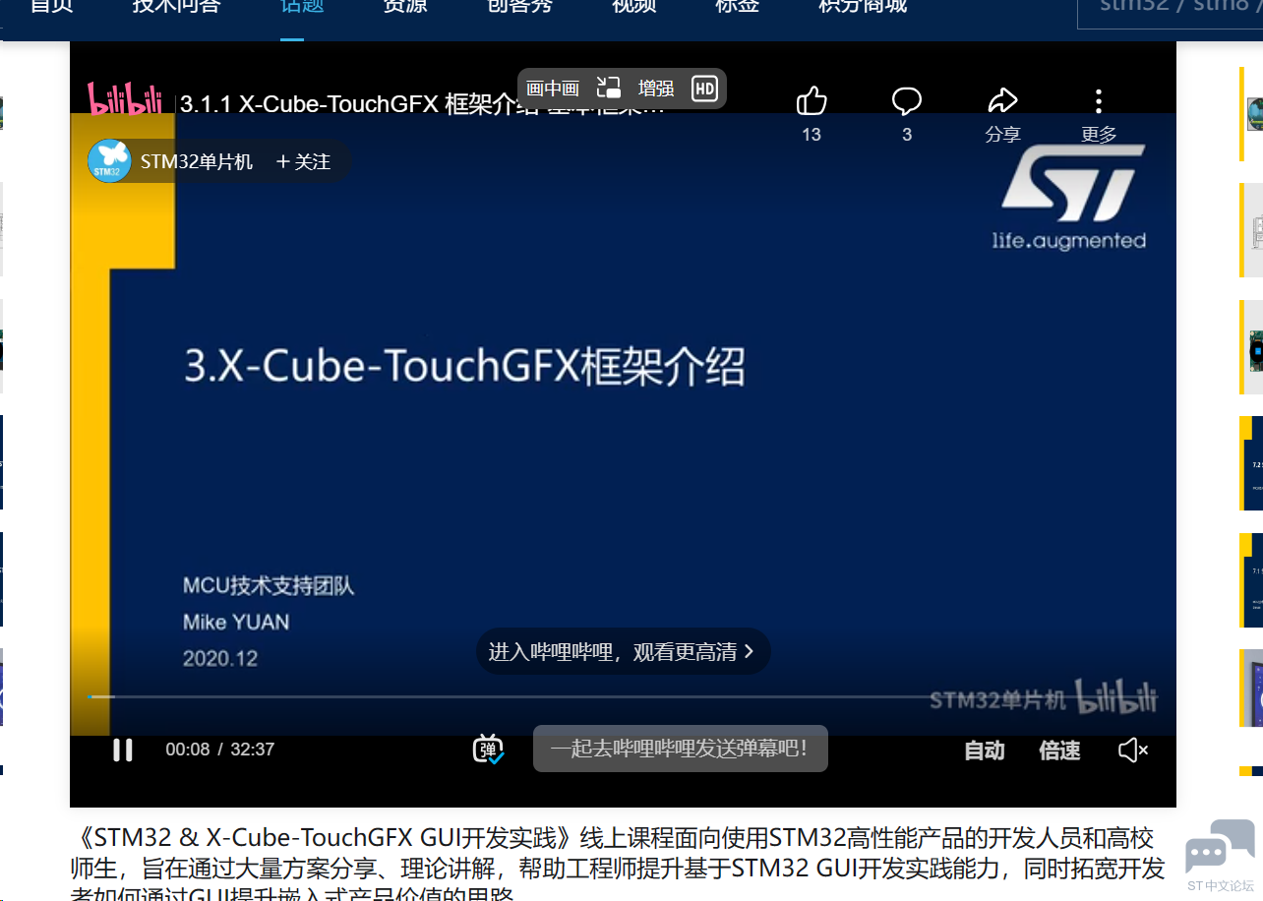1263x901 pixels.
Task: Open the ST中文论坛 chat widget icon
Action: pyautogui.click(x=1221, y=856)
